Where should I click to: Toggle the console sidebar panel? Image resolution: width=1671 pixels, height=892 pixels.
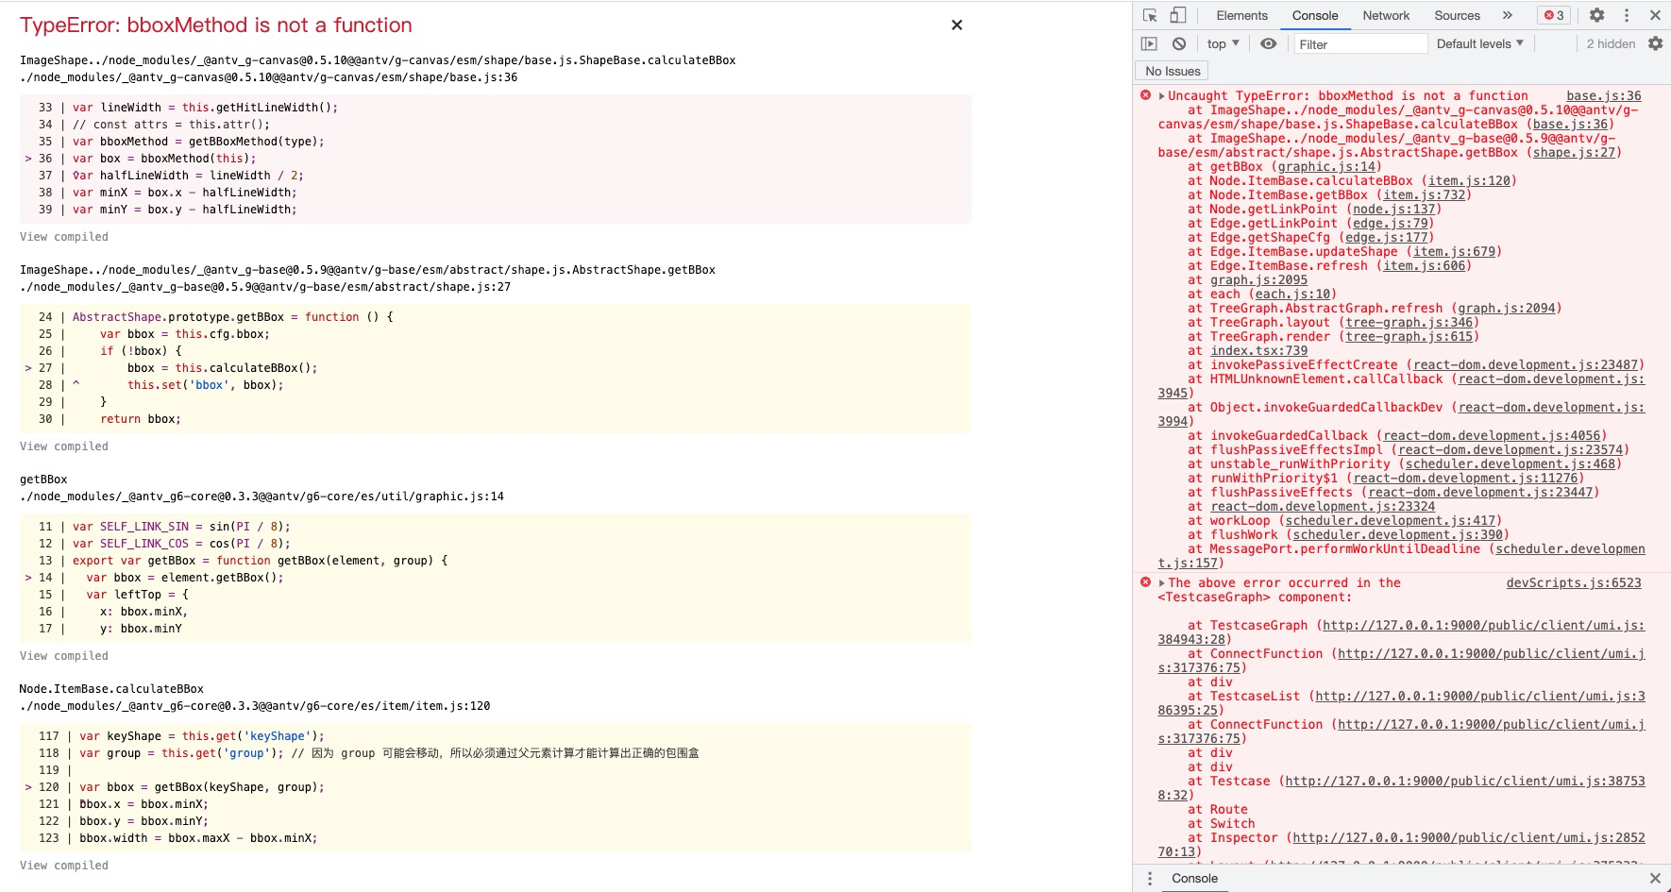[1150, 42]
